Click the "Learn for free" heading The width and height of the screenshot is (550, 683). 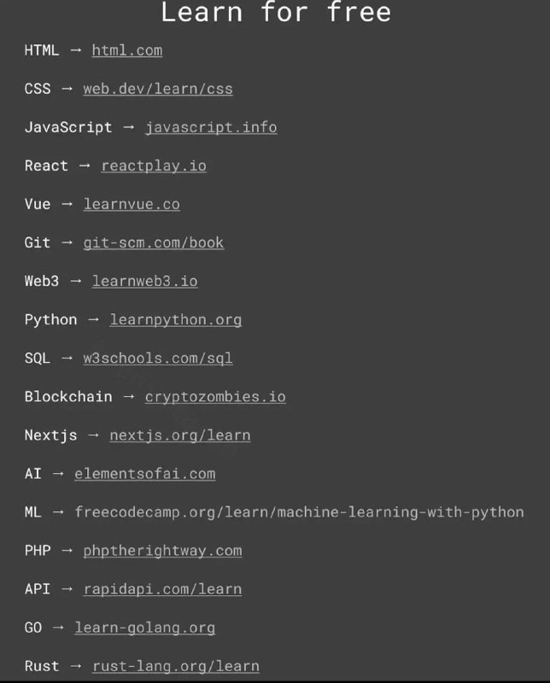[x=276, y=12]
